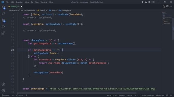Click the eye icon next to master branch
Image resolution: width=174 pixels, height=97 pixels.
[x=13, y=95]
